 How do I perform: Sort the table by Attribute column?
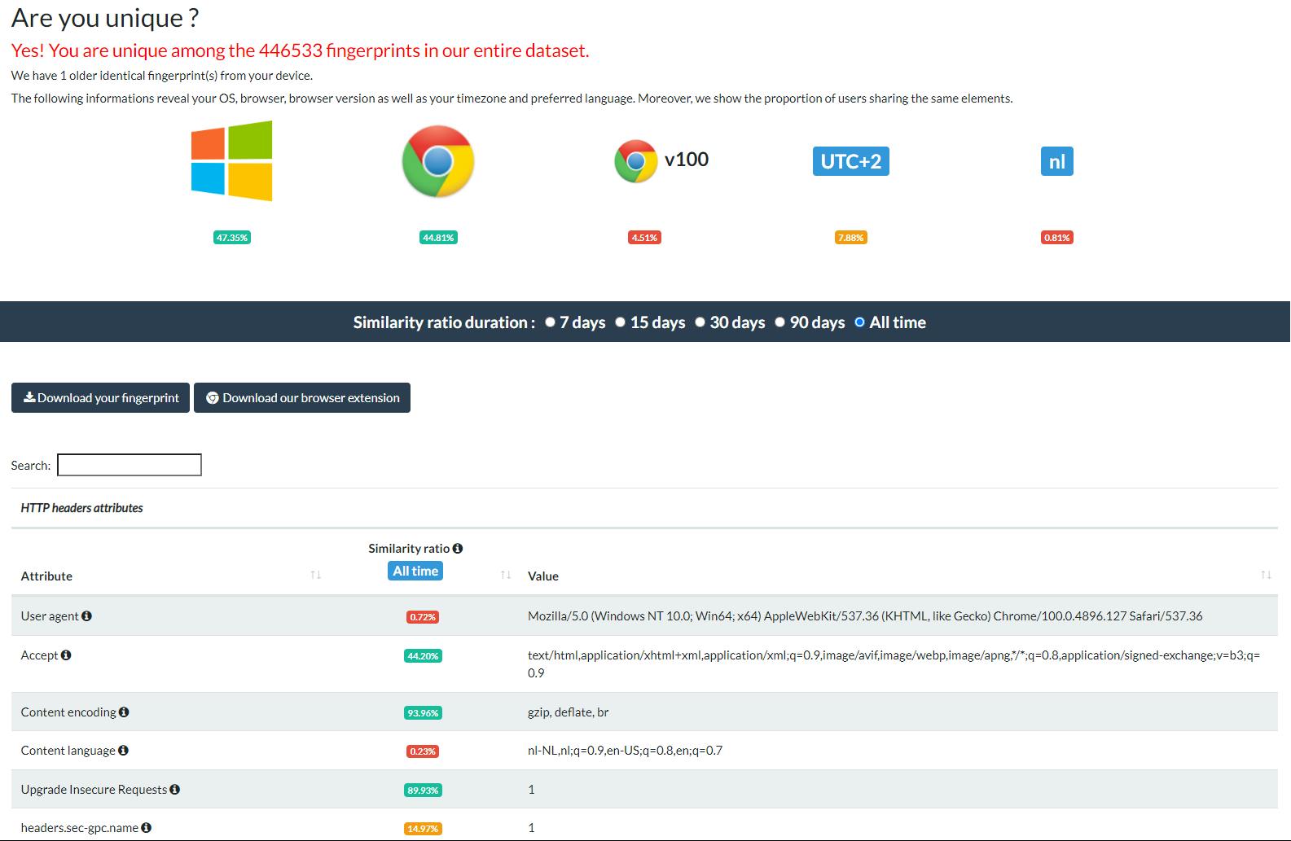[x=316, y=575]
